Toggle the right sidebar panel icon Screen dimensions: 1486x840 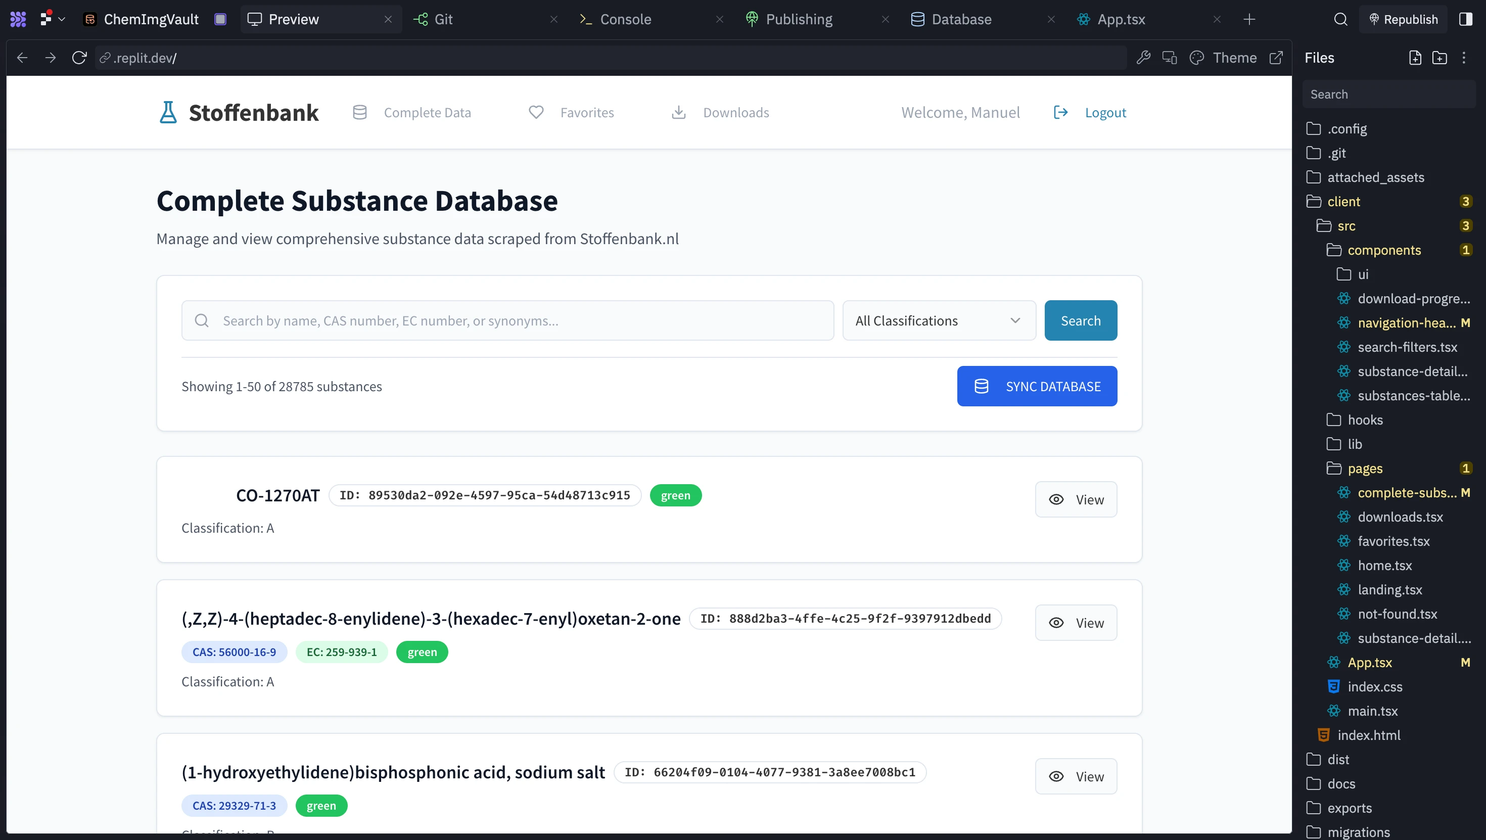[x=1465, y=19]
